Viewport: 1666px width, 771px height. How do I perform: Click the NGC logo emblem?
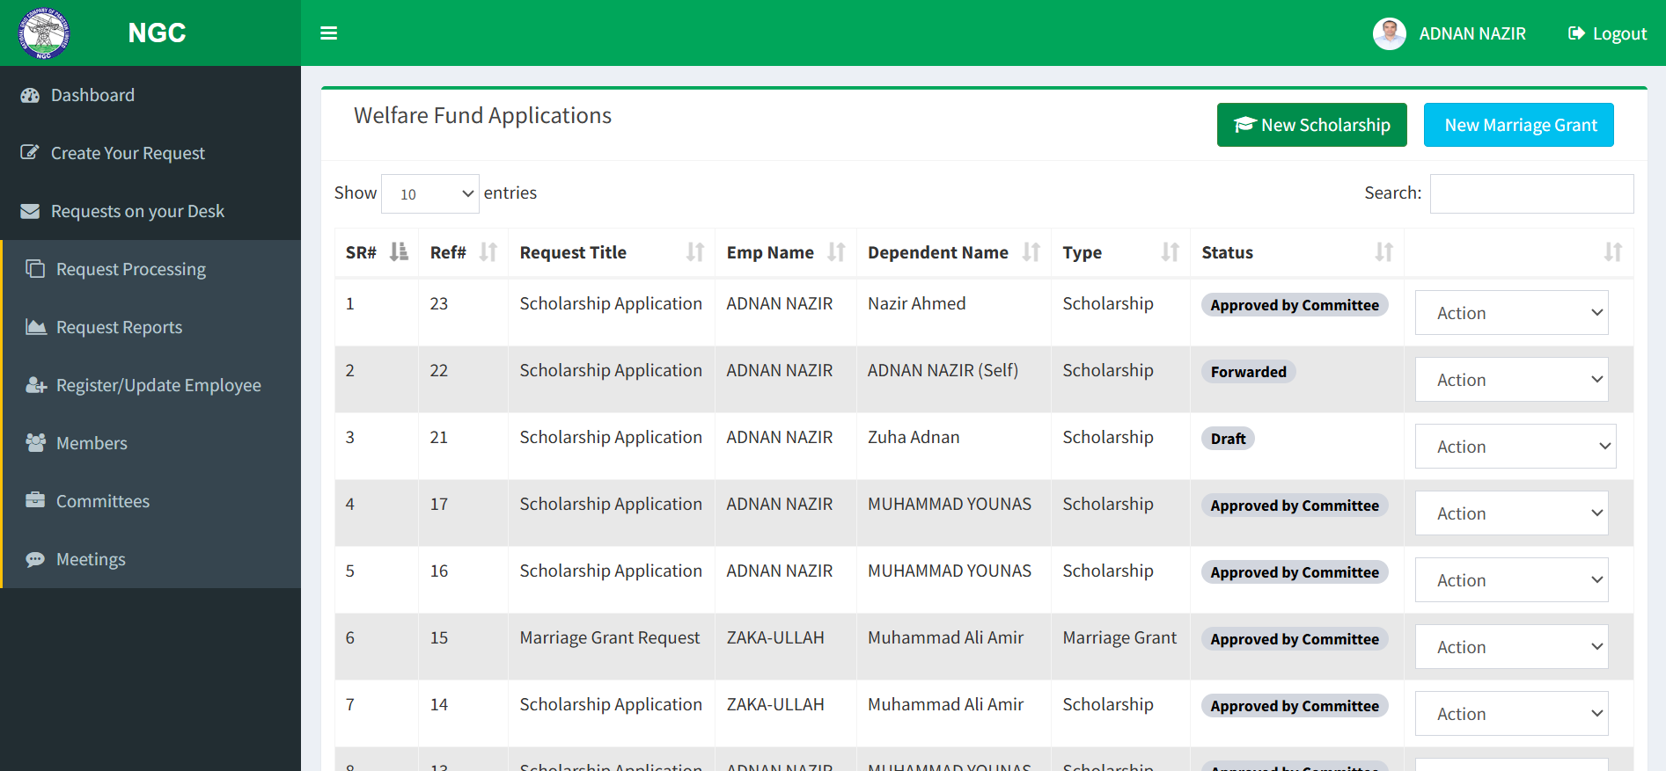pos(44,33)
